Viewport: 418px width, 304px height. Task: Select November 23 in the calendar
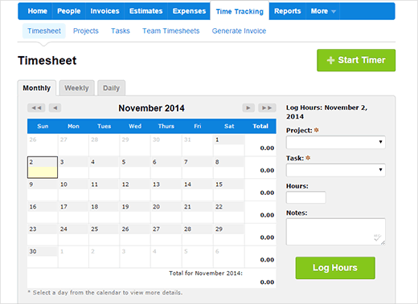43,234
